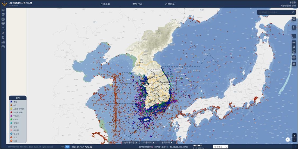This screenshot has width=298, height=149.
Task: Expand the 항적조회 panel
Action: [167, 143]
